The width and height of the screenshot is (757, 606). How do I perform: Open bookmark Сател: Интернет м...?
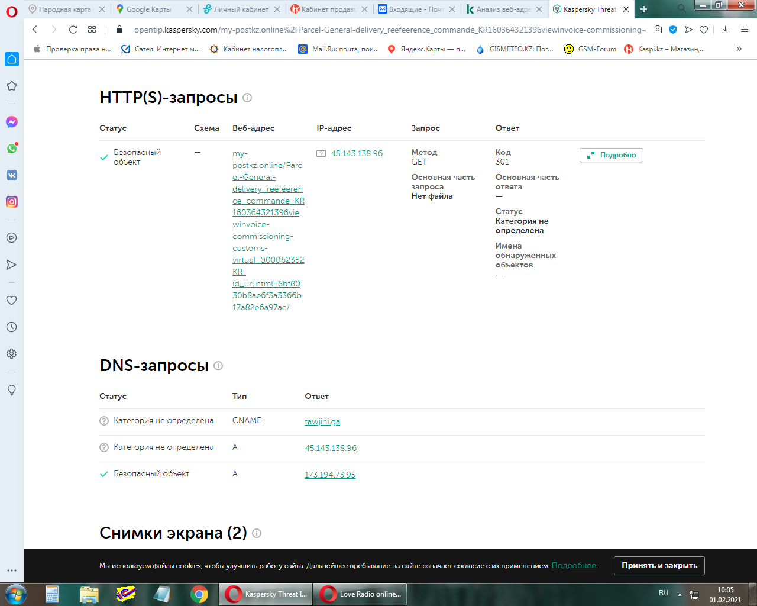coord(160,49)
